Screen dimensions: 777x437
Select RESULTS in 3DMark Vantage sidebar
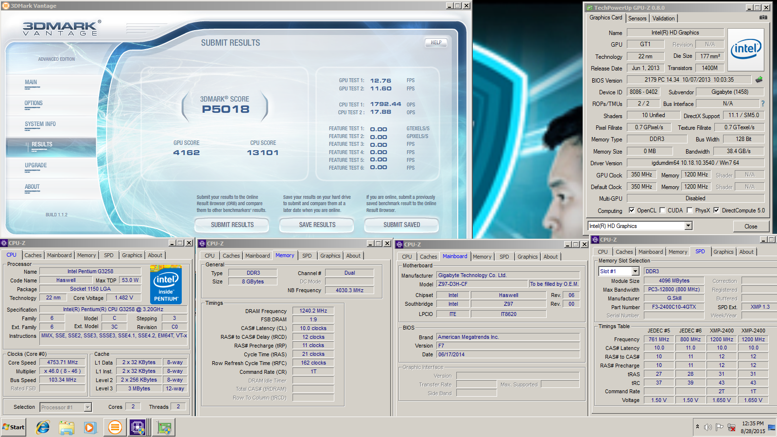(x=42, y=144)
